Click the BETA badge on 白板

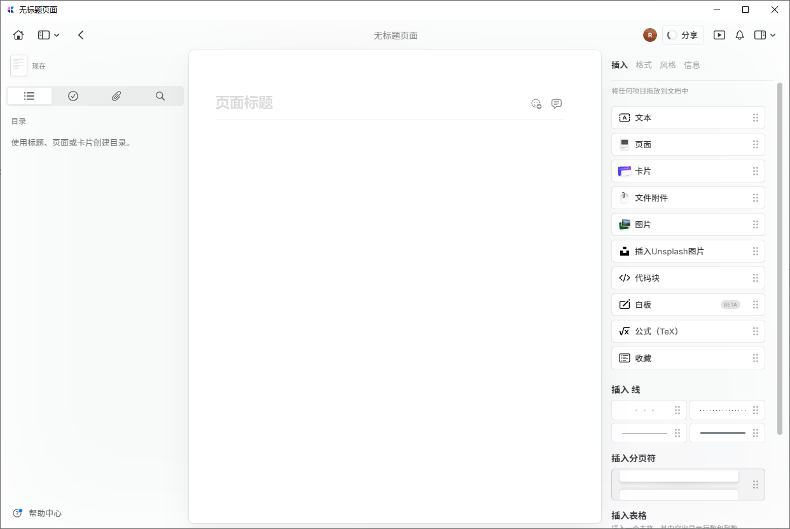[x=730, y=305]
